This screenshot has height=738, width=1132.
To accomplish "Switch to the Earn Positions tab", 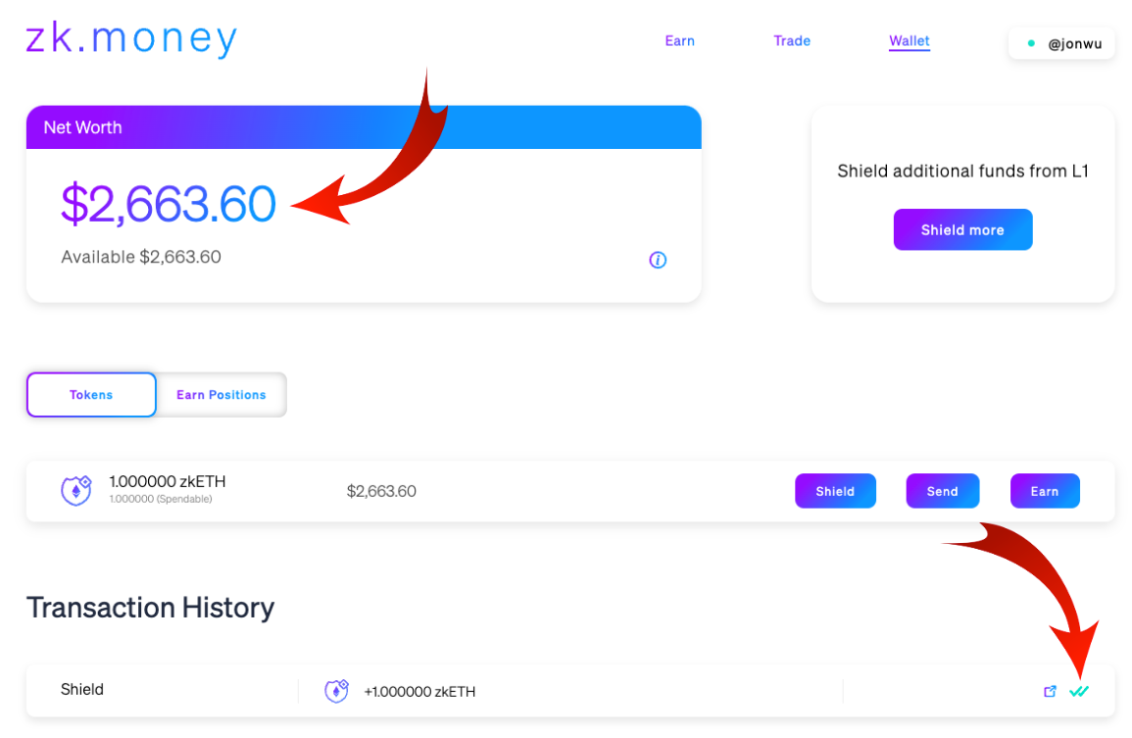I will click(x=221, y=394).
